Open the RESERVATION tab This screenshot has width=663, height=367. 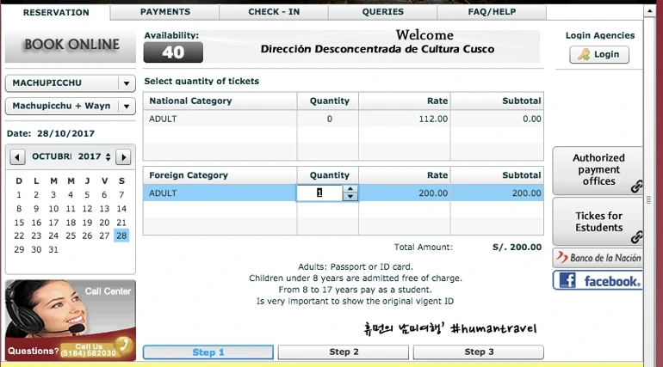coord(56,12)
